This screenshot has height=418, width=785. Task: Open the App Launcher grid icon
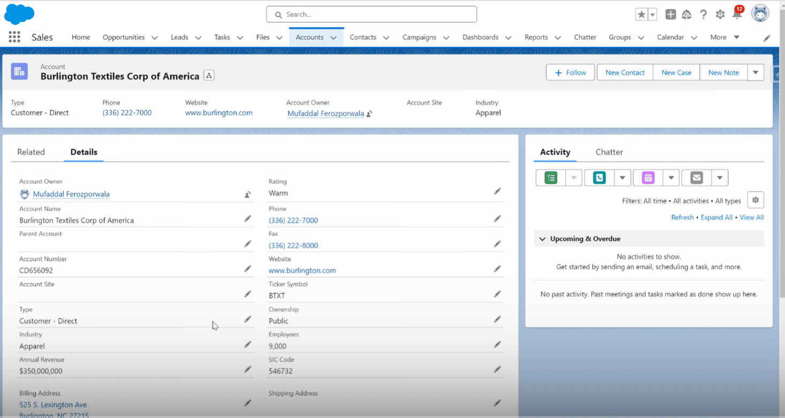[14, 37]
